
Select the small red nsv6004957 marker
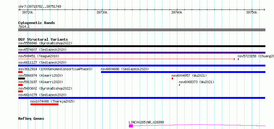172,79
